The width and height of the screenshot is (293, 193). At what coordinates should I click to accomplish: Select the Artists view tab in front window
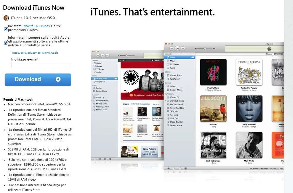(x=278, y=54)
